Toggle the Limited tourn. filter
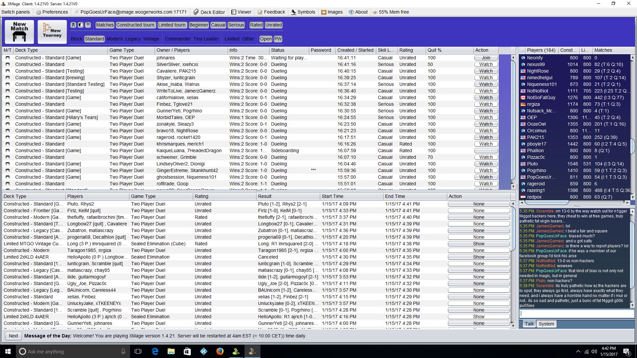Viewport: 637px width, 358px height. [172, 25]
